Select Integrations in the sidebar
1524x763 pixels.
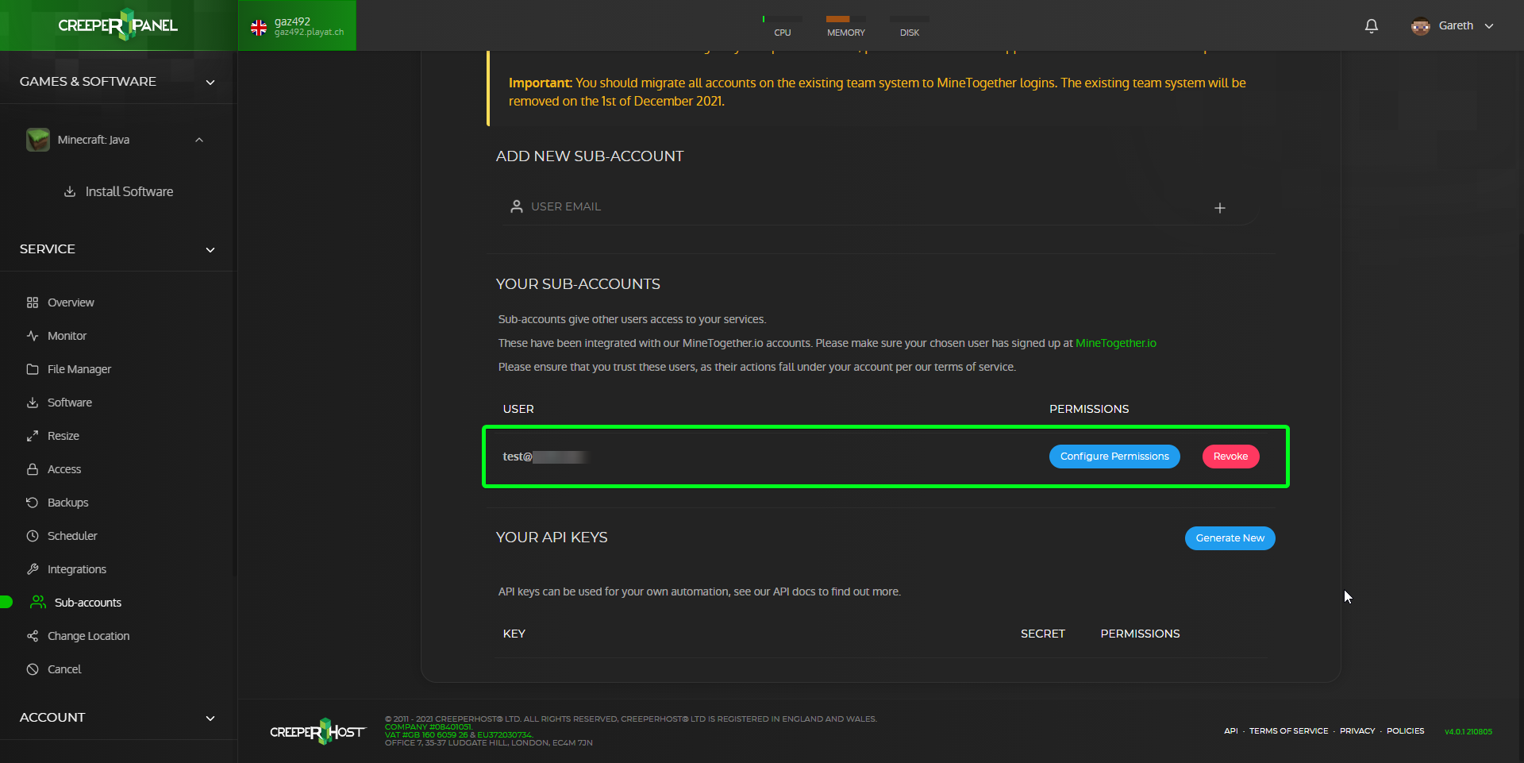77,569
